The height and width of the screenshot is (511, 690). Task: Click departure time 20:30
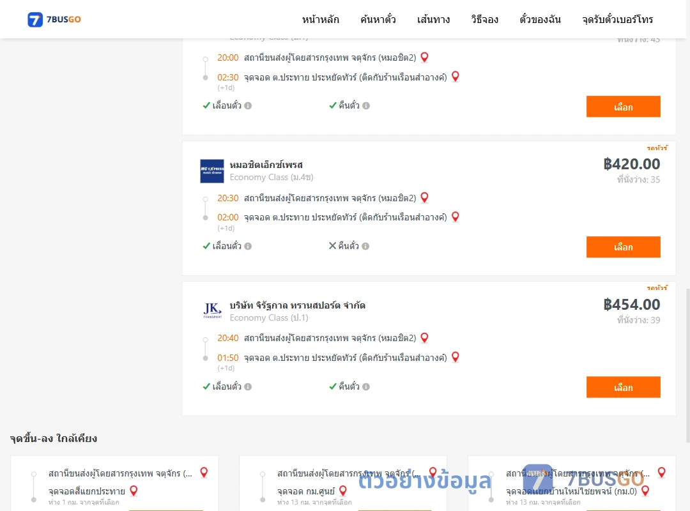pos(228,198)
